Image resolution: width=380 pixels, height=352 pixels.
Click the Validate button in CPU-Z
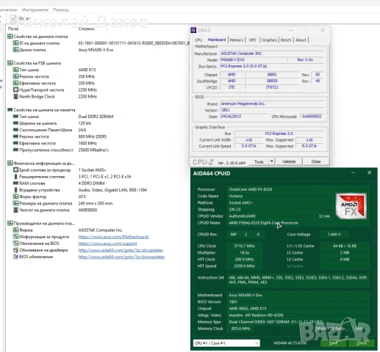(x=289, y=161)
